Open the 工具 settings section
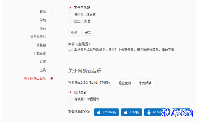 pyautogui.click(x=43, y=70)
